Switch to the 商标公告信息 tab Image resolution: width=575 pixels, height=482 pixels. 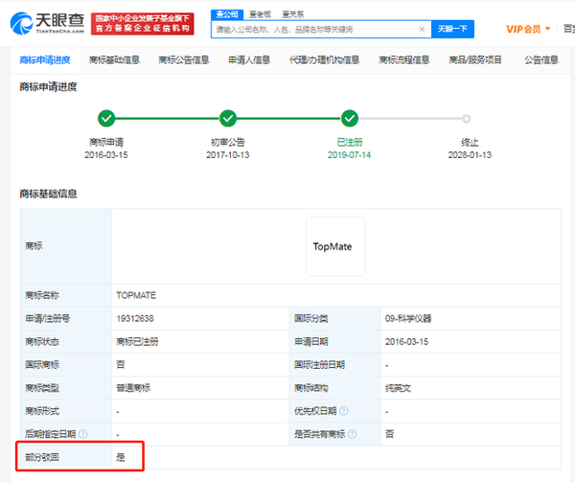click(184, 60)
